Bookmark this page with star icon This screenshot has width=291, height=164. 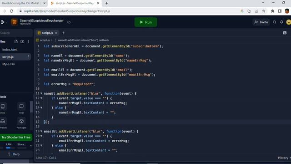tap(264, 11)
